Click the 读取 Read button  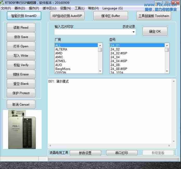21,28
